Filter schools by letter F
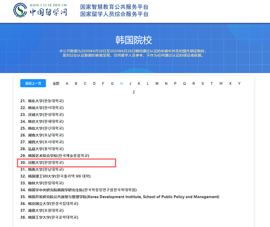The height and width of the screenshot is (227, 270). pyautogui.click(x=103, y=84)
